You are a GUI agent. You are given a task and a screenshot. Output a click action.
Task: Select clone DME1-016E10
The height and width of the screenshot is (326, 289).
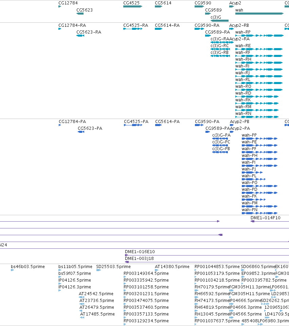tap(140, 251)
